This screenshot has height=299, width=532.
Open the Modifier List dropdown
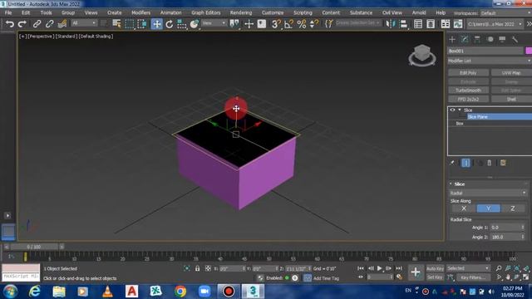tap(490, 61)
